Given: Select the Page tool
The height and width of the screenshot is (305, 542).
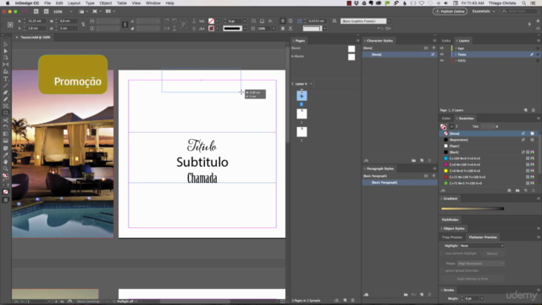Looking at the screenshot, I should (x=6, y=58).
